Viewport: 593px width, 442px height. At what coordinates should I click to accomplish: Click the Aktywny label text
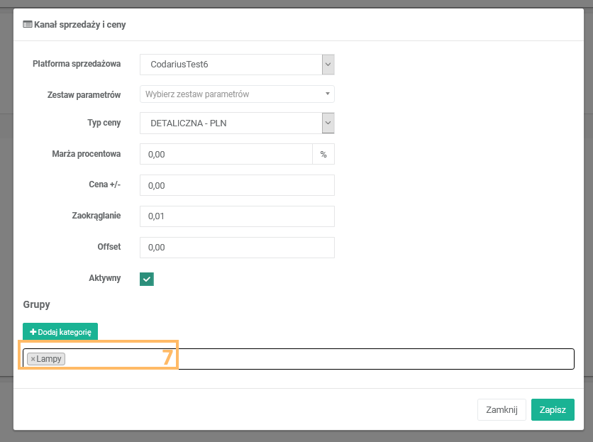pyautogui.click(x=104, y=279)
